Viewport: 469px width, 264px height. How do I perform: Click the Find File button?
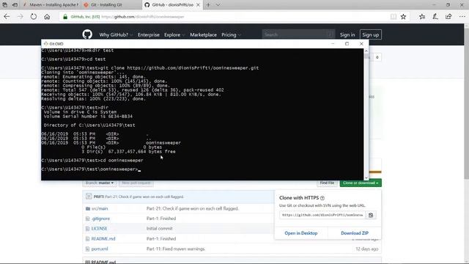click(x=327, y=183)
